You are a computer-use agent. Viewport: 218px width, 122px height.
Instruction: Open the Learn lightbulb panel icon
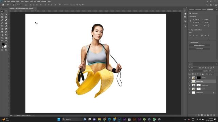pyautogui.click(x=185, y=26)
